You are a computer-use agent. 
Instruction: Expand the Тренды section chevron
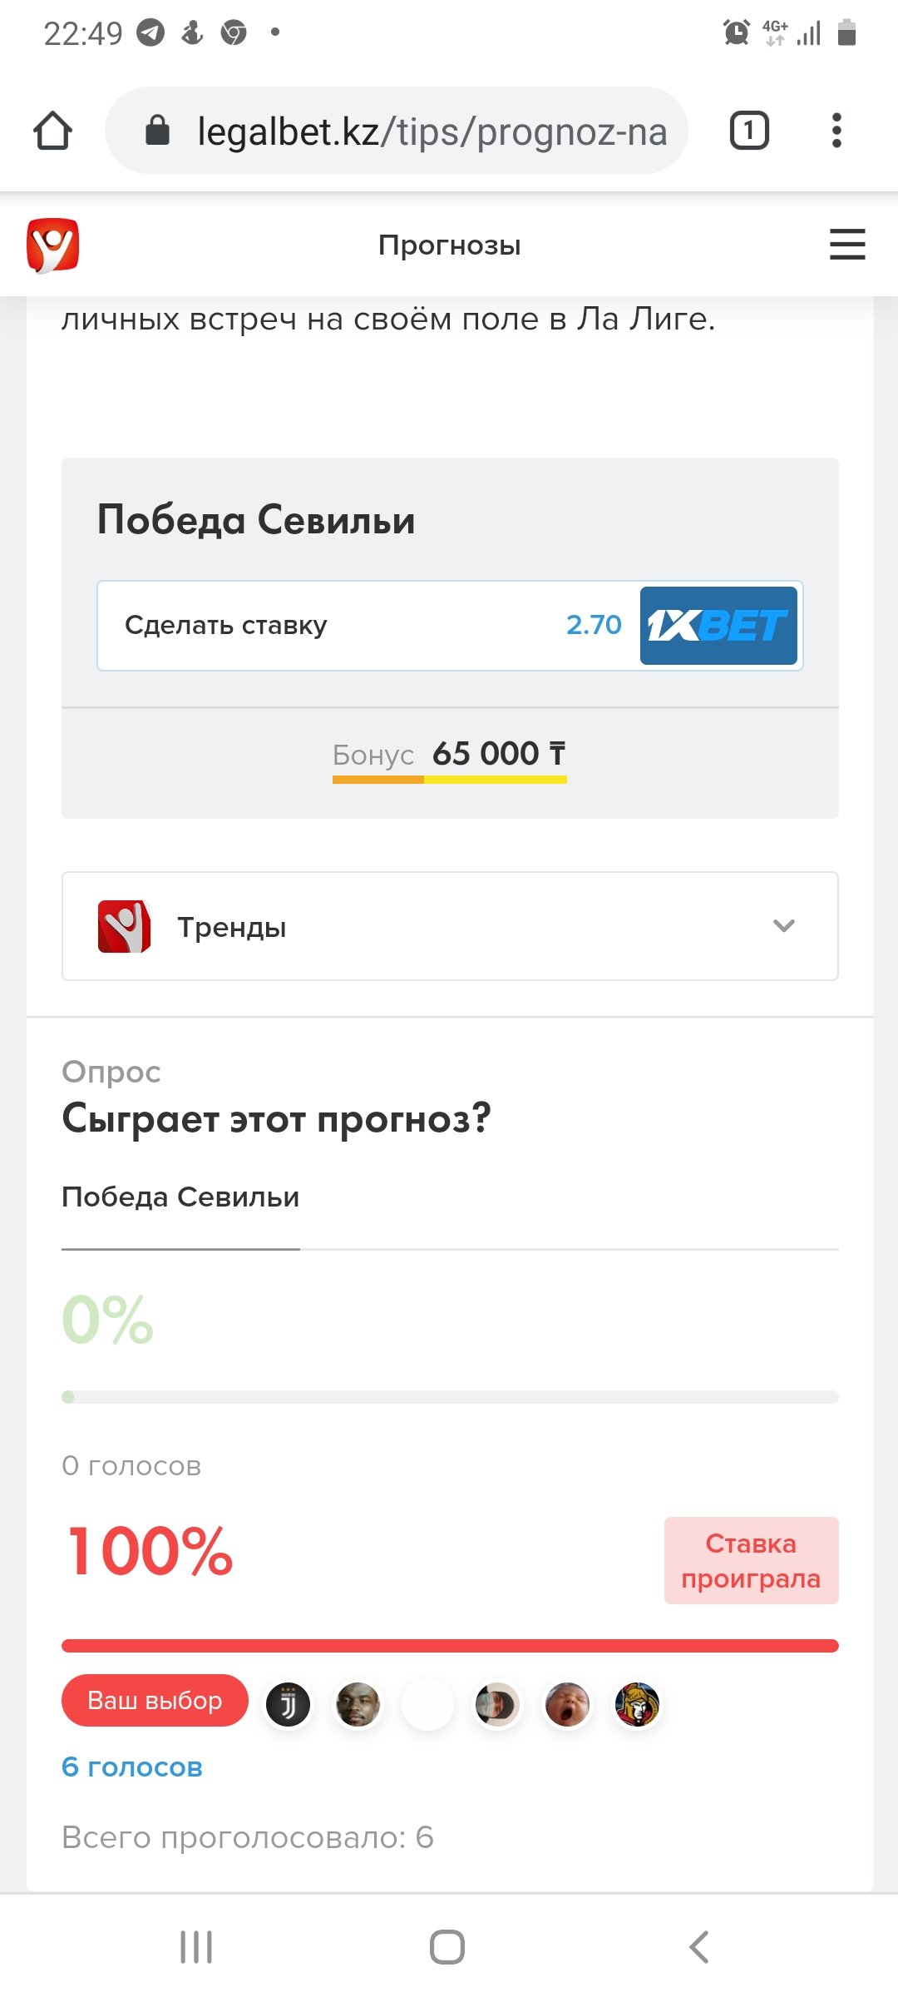[x=783, y=926]
